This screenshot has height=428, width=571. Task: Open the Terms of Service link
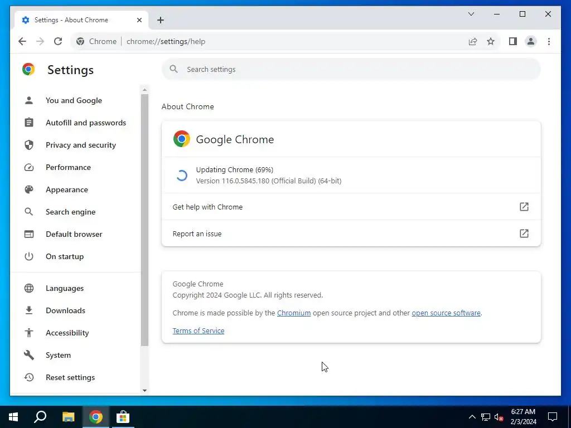199,331
